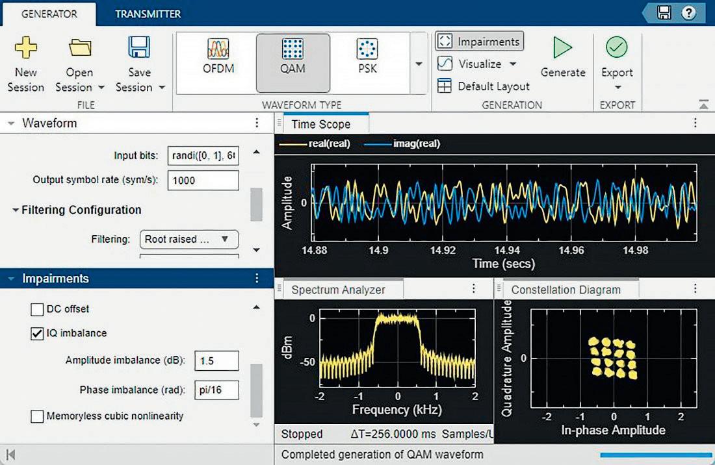Open the Visualize dropdown arrow

click(x=513, y=64)
